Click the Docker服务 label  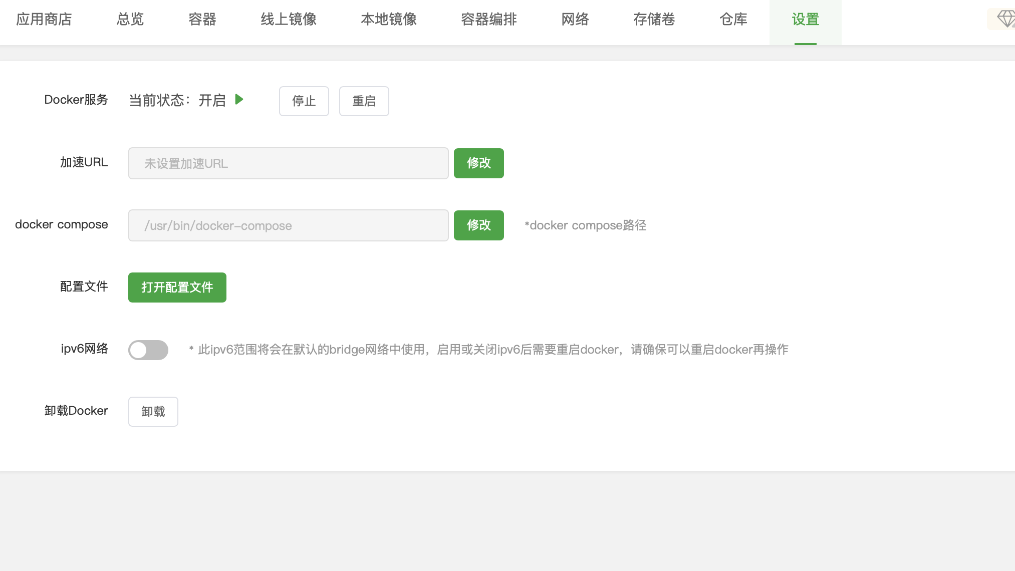tap(76, 100)
